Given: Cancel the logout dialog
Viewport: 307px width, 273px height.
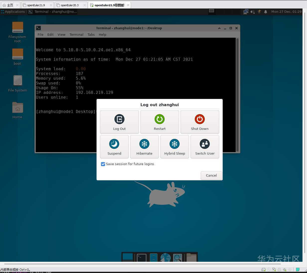Looking at the screenshot, I should click(x=211, y=175).
